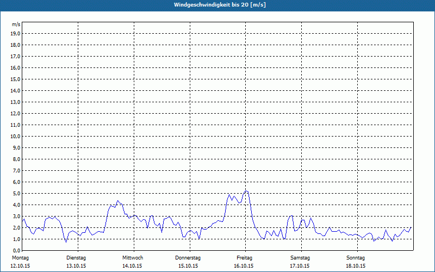Click the date 14.10.15
This screenshot has height=272, width=435.
(132, 266)
